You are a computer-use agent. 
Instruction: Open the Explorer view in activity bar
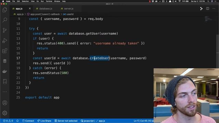[x=4, y=10]
